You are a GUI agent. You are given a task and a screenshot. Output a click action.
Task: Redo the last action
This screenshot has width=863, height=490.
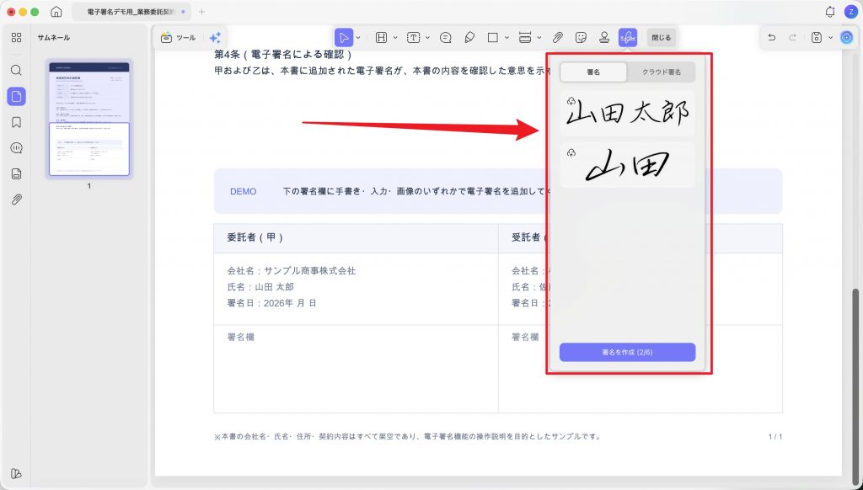coord(792,37)
